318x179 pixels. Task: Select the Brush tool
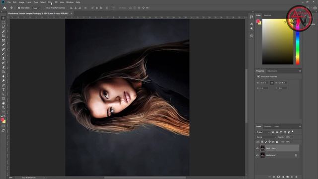pos(3,54)
